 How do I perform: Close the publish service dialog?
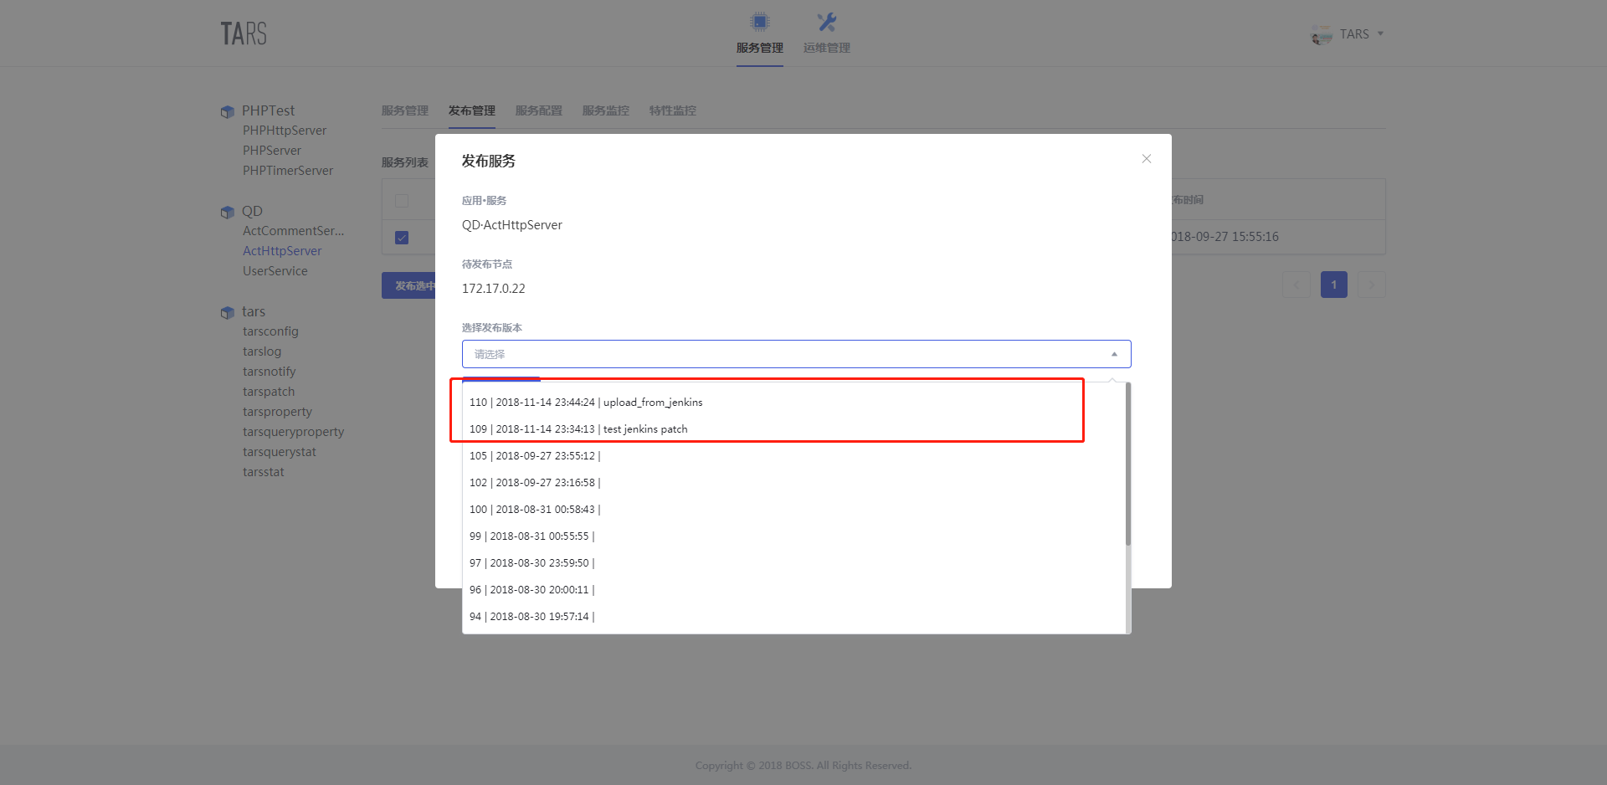pyautogui.click(x=1146, y=159)
